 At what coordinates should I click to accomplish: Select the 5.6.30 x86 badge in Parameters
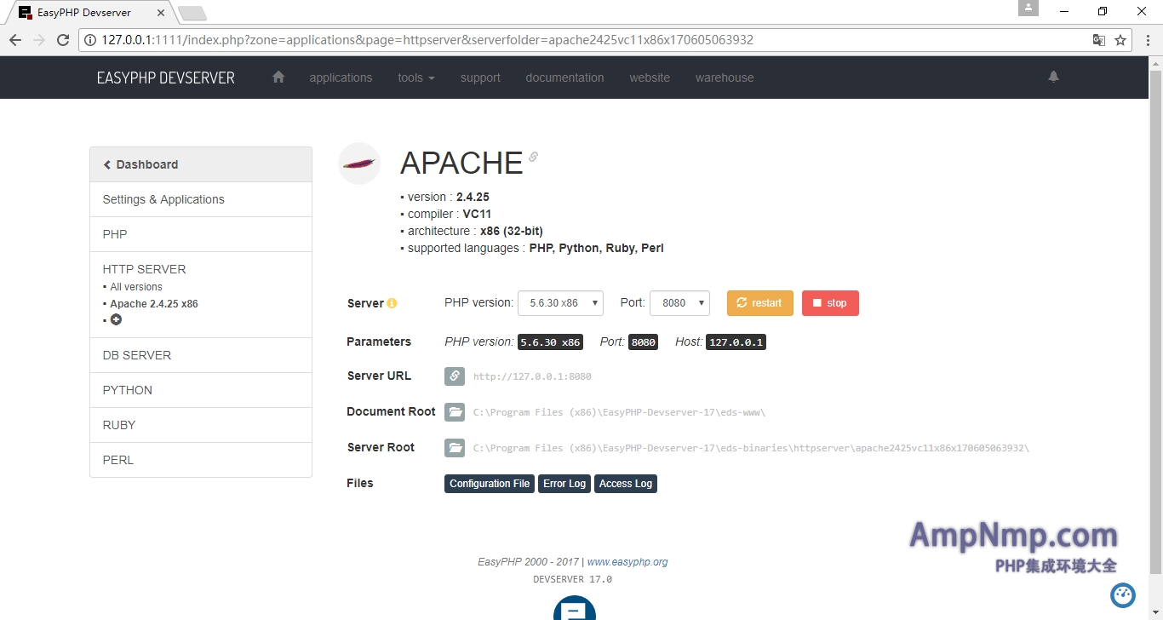[x=550, y=342]
